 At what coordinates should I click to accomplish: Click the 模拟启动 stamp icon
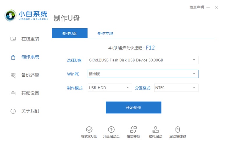155,129
